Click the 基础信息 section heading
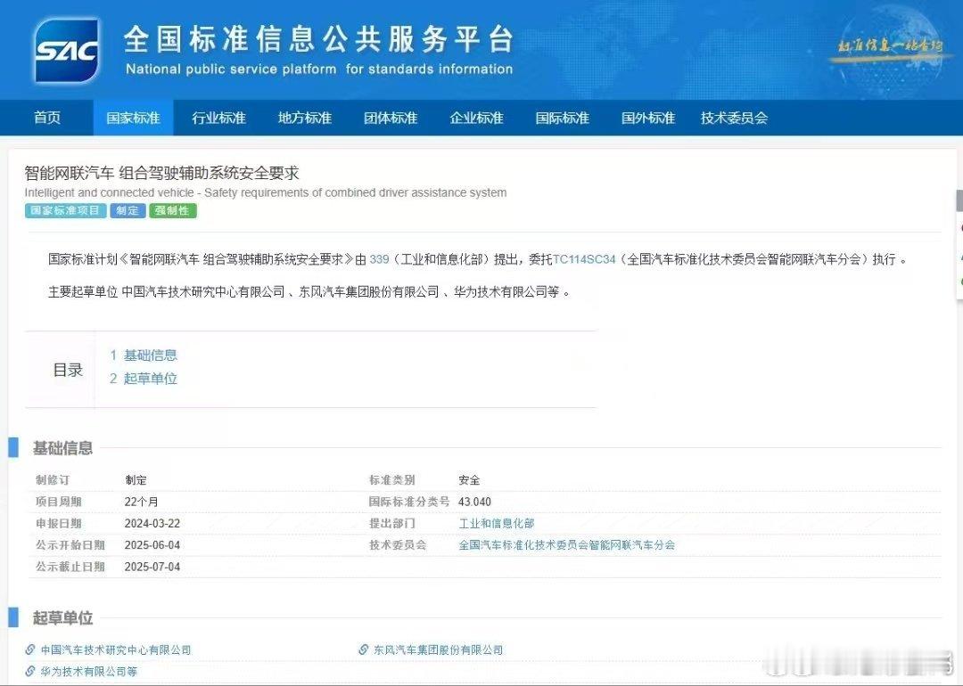The width and height of the screenshot is (963, 686). pyautogui.click(x=62, y=448)
